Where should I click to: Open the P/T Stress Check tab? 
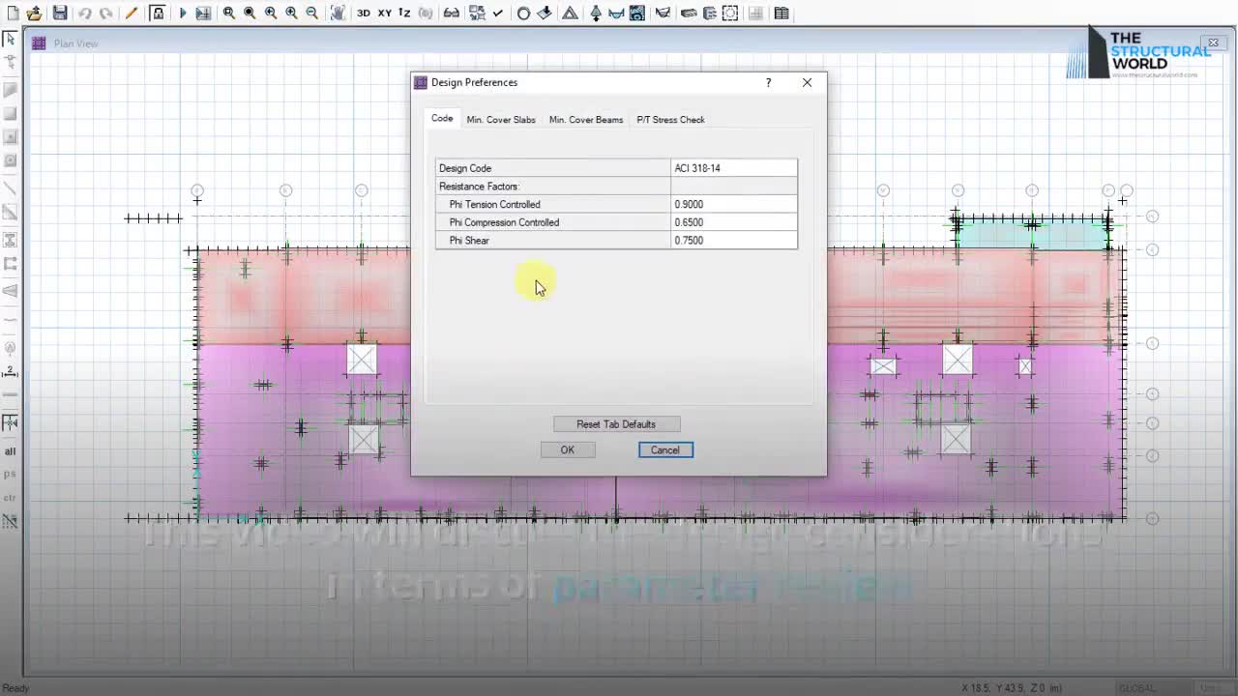670,120
